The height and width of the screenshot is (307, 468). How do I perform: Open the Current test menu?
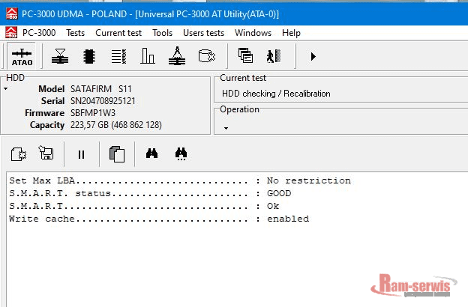[x=118, y=33]
